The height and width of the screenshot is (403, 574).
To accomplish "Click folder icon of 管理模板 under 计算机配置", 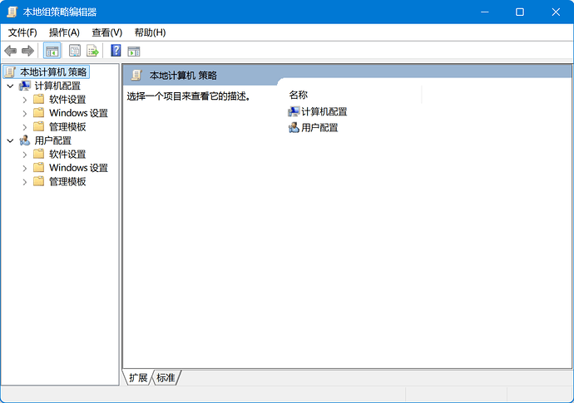I will pyautogui.click(x=39, y=127).
